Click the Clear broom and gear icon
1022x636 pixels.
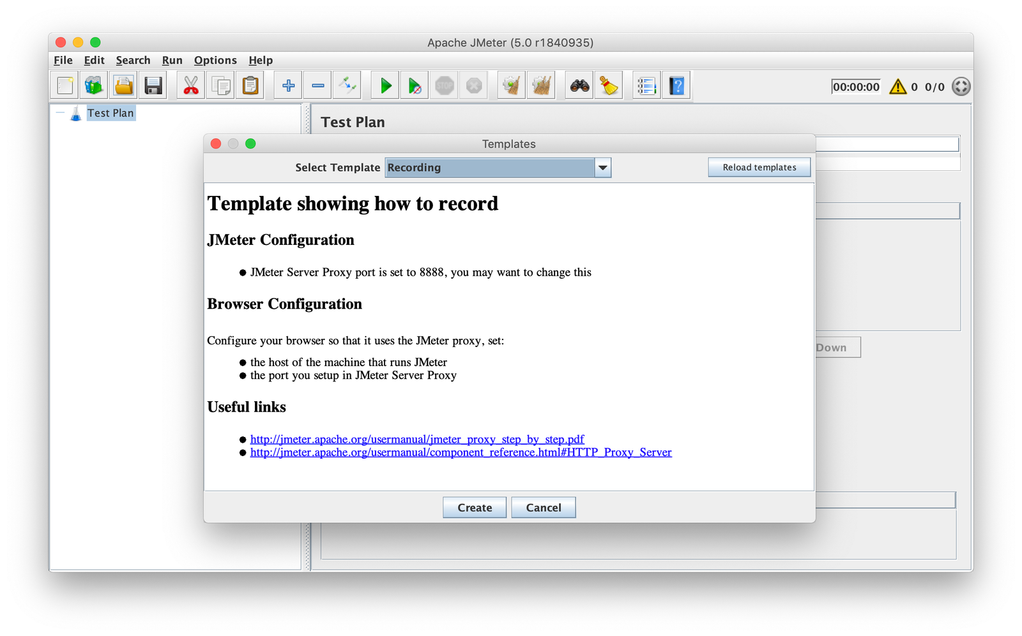(512, 85)
